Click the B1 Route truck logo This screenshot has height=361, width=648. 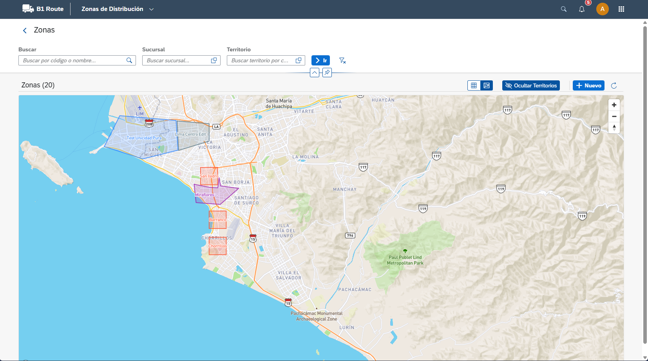pos(28,9)
